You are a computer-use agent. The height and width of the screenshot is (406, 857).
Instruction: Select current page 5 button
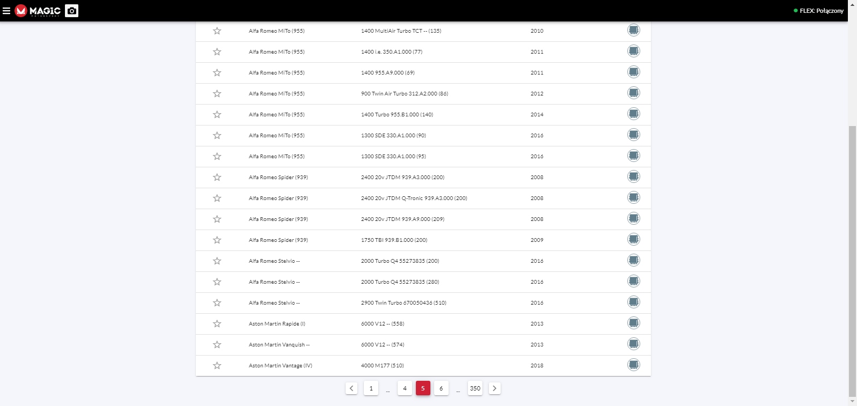point(423,388)
